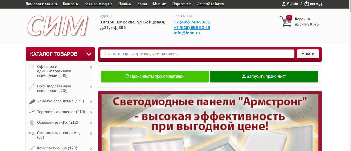The height and width of the screenshot is (151, 351).
Task: Open Уличное освещение (572) category
Action: click(x=60, y=101)
